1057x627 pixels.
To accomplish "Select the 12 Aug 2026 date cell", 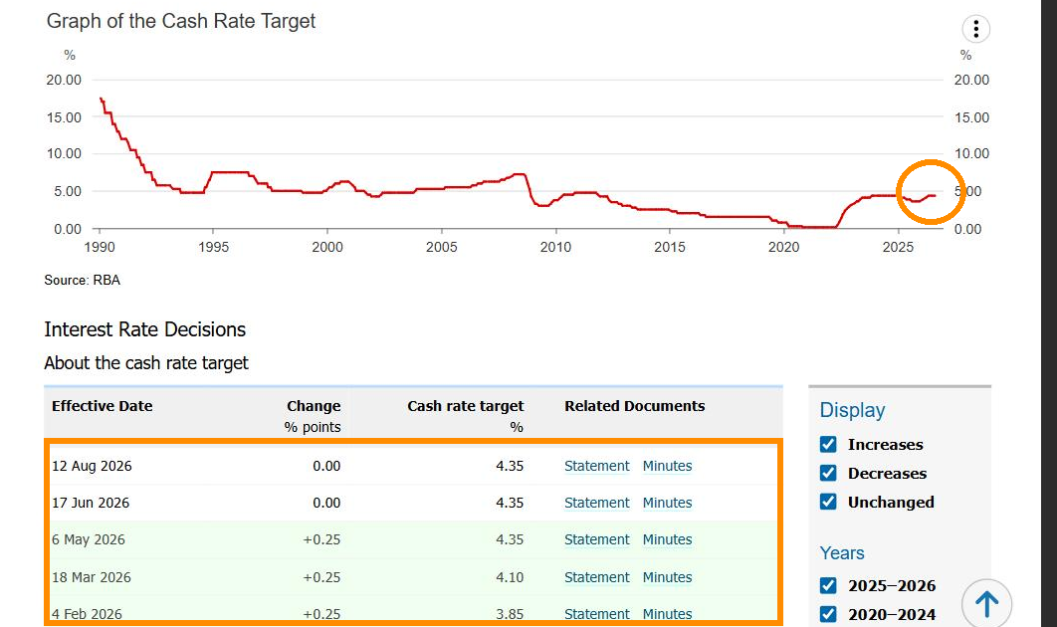I will pos(92,466).
